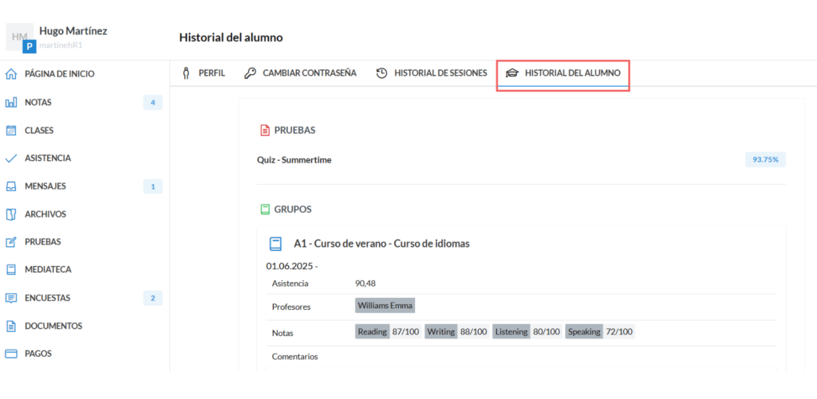
Task: Open the Mediateca sidebar item
Action: 47,270
